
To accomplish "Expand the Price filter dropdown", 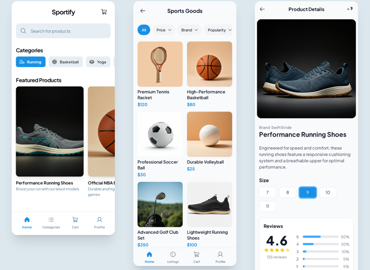I will [164, 30].
